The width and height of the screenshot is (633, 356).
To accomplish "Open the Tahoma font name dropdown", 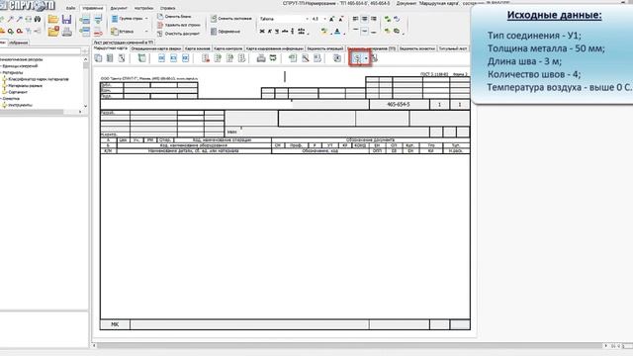I will click(308, 19).
